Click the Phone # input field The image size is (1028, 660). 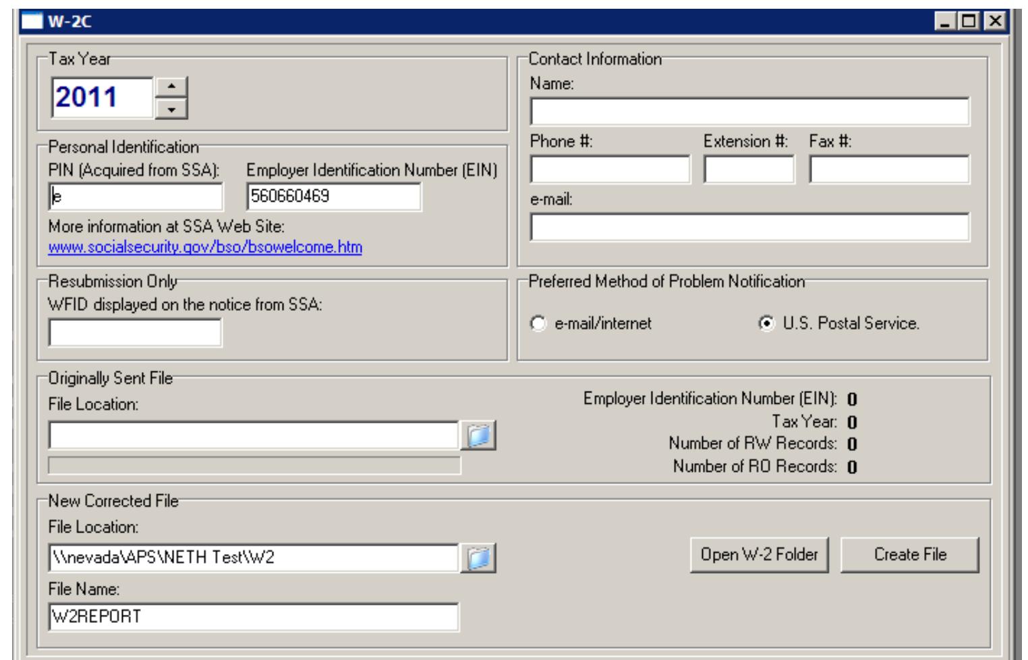pyautogui.click(x=610, y=169)
